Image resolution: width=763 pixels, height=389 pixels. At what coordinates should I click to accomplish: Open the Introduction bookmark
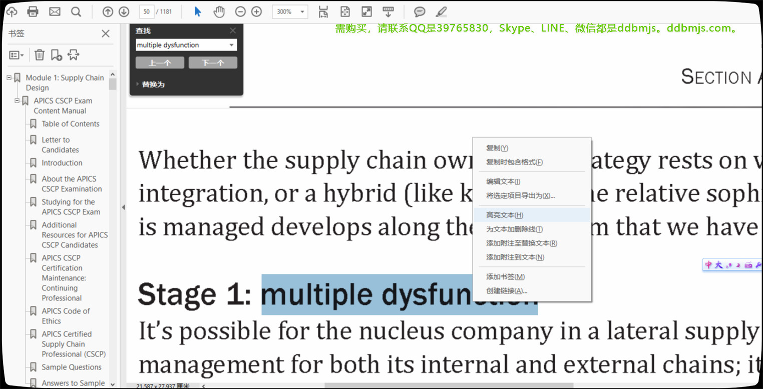point(62,163)
